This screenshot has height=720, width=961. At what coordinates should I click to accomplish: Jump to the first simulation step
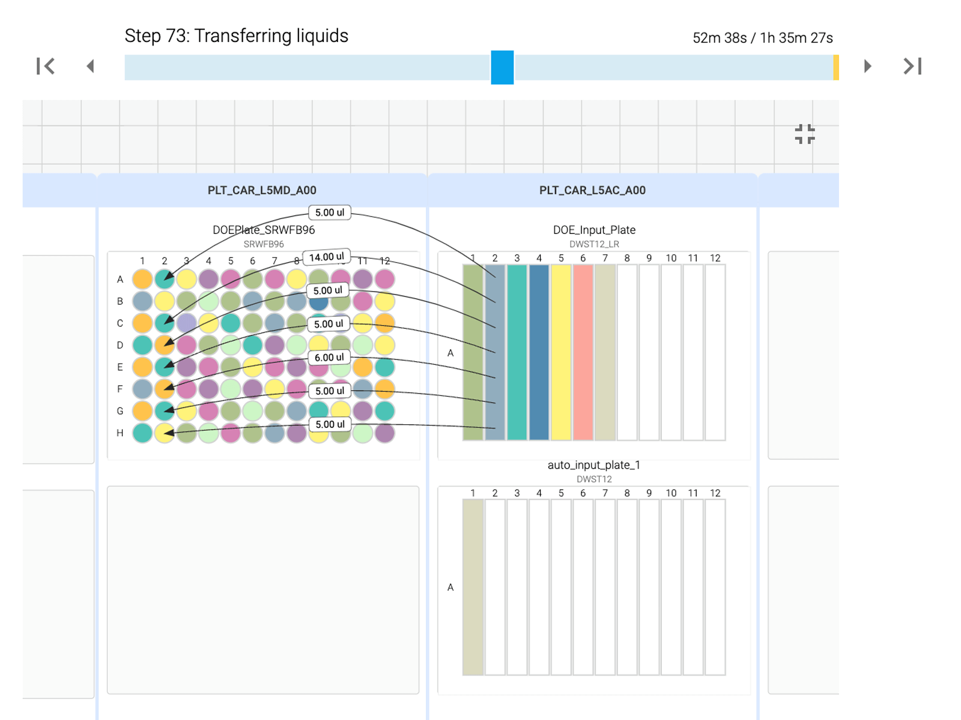[46, 66]
